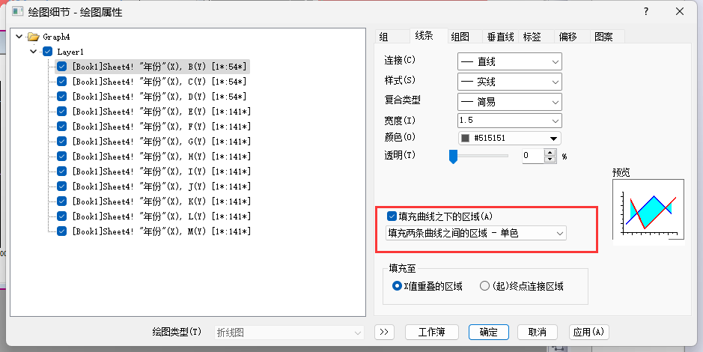Click the 预览 preview thumbnail
Image resolution: width=703 pixels, height=352 pixels.
point(648,211)
